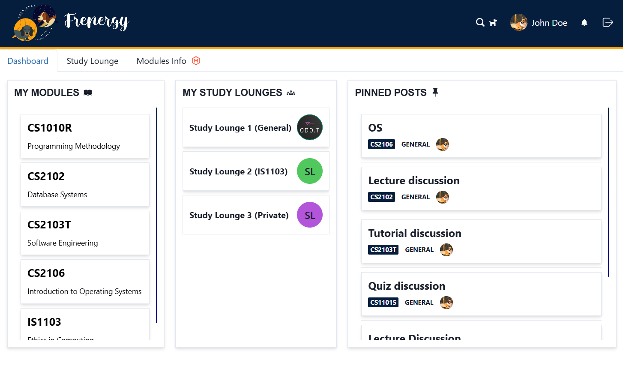
Task: Click the Pinned Posts scrollbar
Action: coord(608,192)
